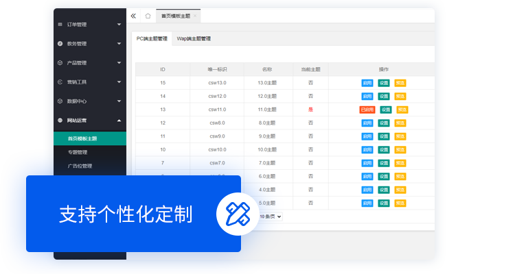Expand the 数据中心 menu arrow
The width and height of the screenshot is (515, 274).
119,101
